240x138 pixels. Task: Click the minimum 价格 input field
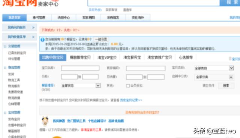(x=69, y=77)
